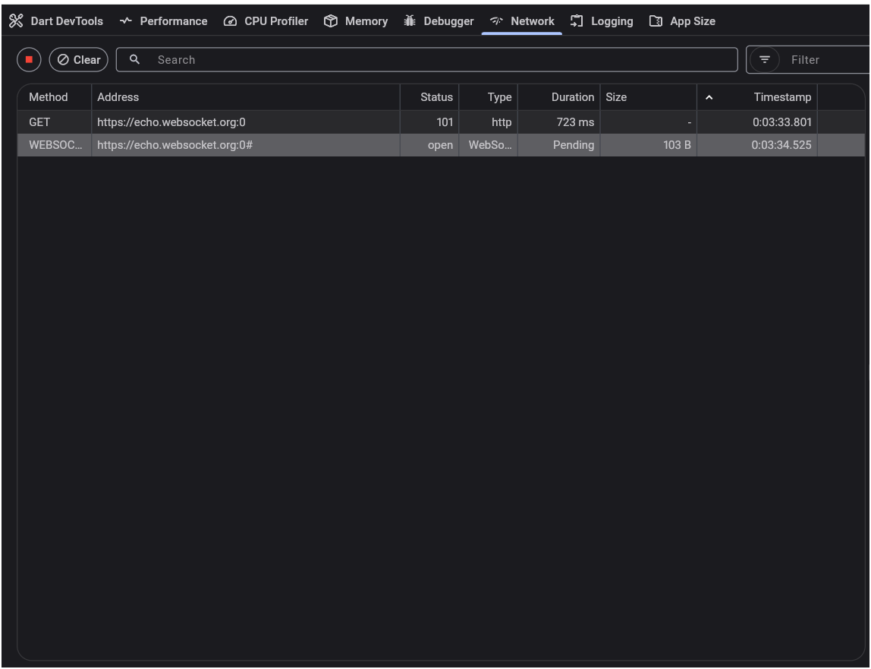Click the Network tab icon
Viewport: 871px width, 669px height.
pos(496,21)
